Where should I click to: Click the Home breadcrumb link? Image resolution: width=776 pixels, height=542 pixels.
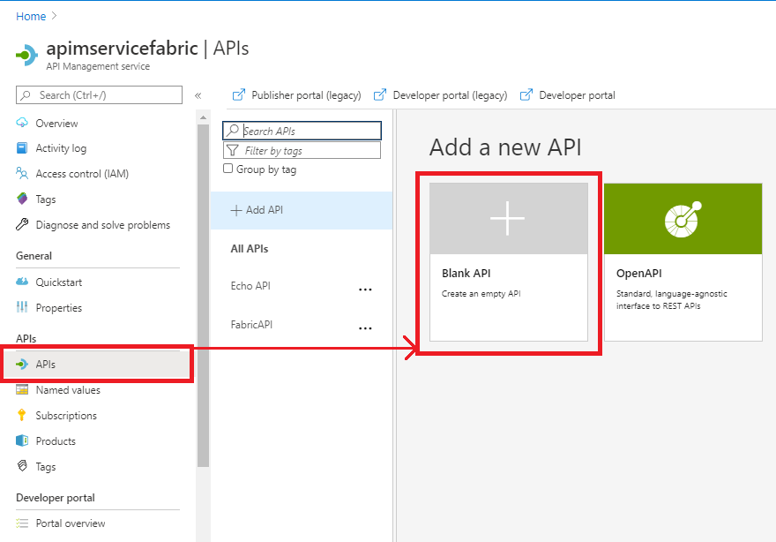click(x=31, y=17)
